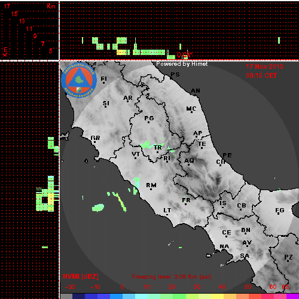The image size is (299, 299).
Task: Click the SA province label on map
Action: (x=245, y=255)
